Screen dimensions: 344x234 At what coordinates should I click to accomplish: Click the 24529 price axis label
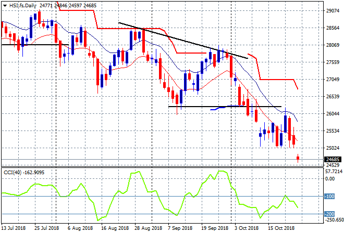coord(333,165)
